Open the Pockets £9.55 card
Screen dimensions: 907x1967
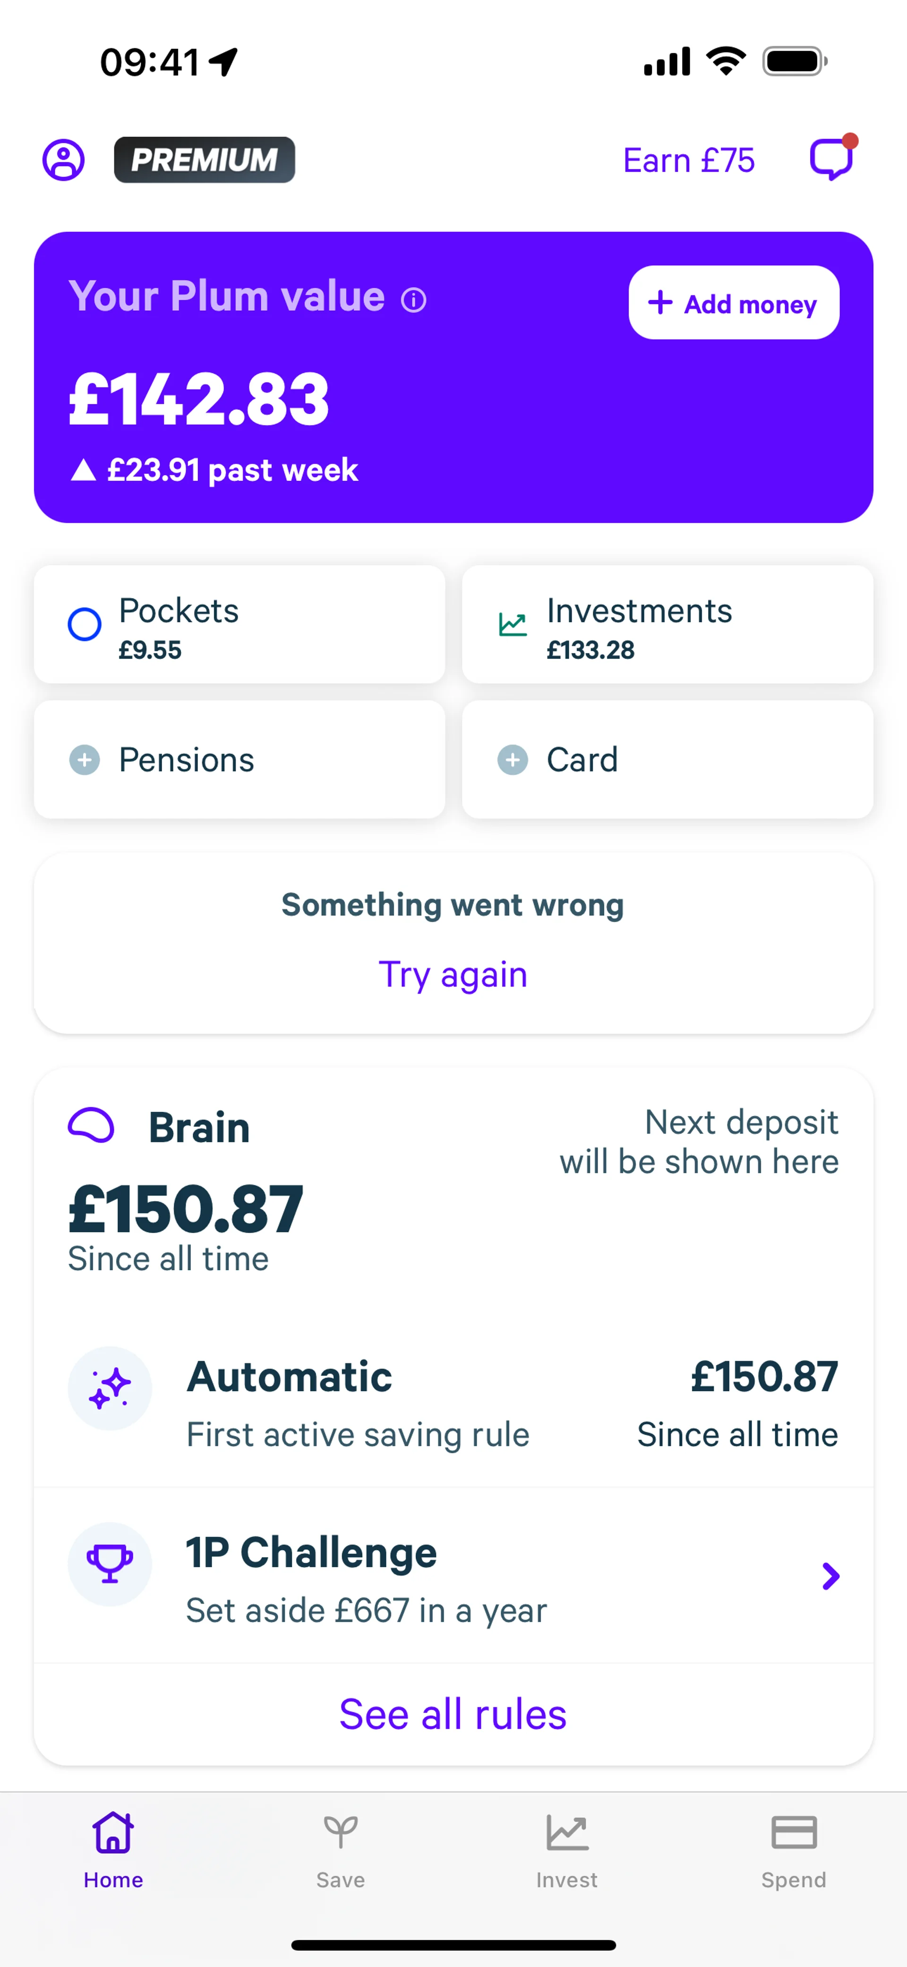(240, 624)
